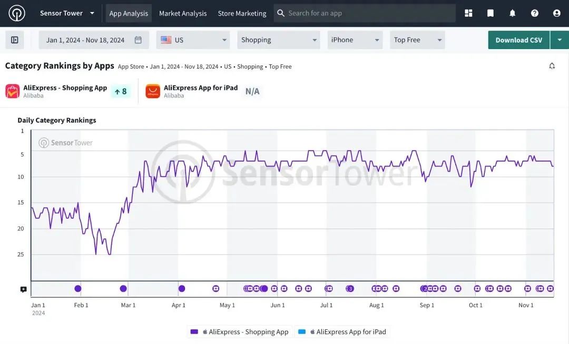Toggle AliExpress App for iPad legend series

click(x=342, y=332)
